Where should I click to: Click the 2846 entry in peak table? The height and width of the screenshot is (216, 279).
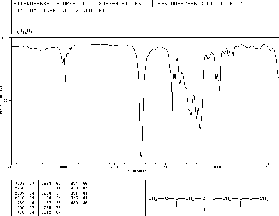pos(20,198)
